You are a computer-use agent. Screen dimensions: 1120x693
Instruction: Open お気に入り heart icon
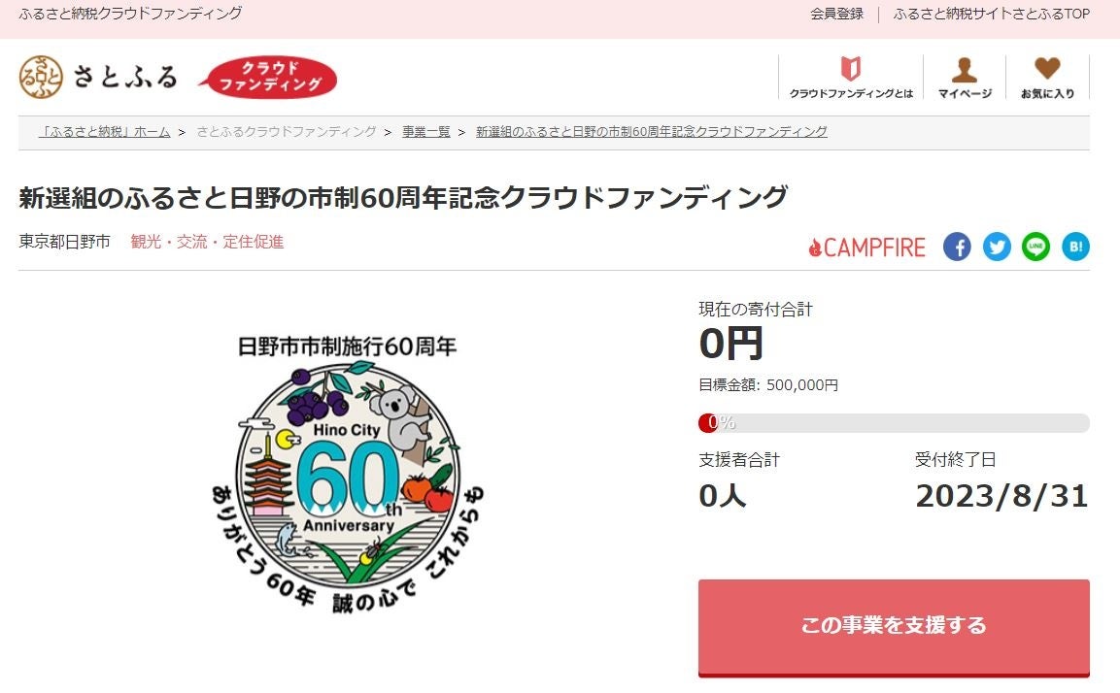point(1047,78)
